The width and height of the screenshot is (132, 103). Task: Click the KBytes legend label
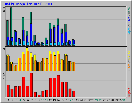tap(129, 92)
